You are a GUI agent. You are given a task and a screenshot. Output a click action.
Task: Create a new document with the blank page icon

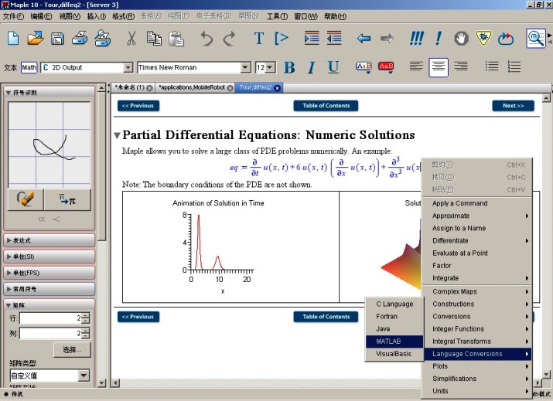coord(13,38)
